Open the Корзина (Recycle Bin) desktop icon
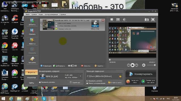Screen dimensions: 181x101 (155, 89)
